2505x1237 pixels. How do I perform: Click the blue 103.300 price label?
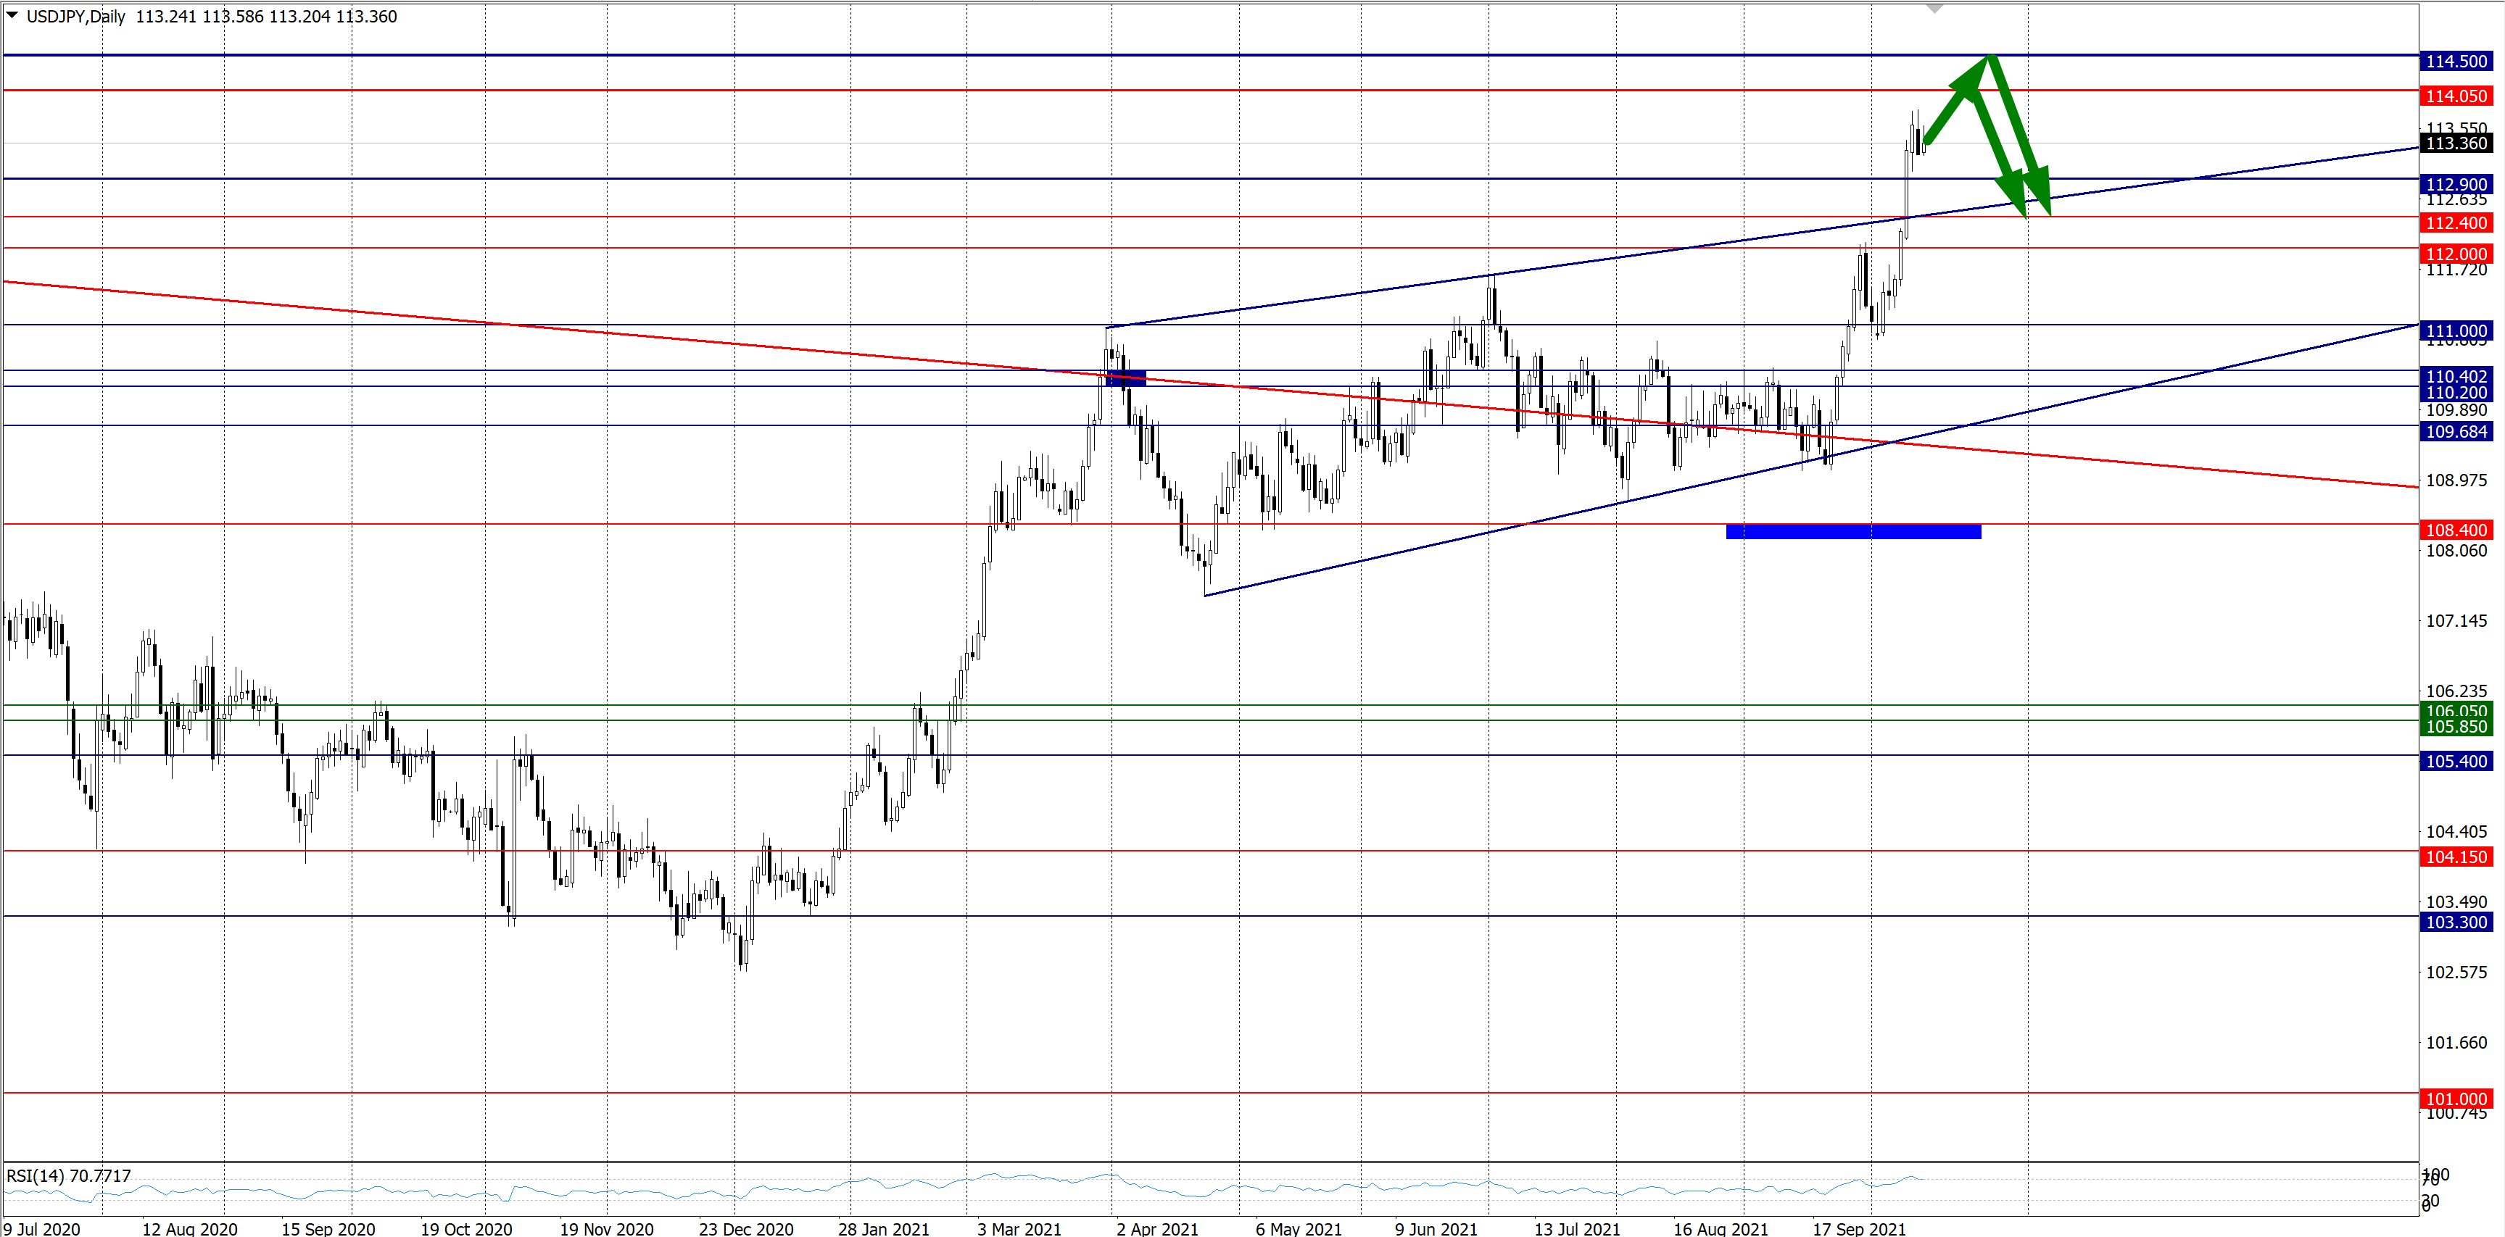[2456, 922]
